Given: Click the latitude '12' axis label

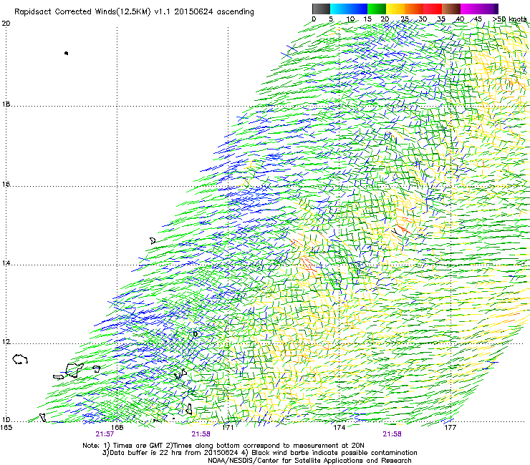Looking at the screenshot, I should pyautogui.click(x=6, y=342).
